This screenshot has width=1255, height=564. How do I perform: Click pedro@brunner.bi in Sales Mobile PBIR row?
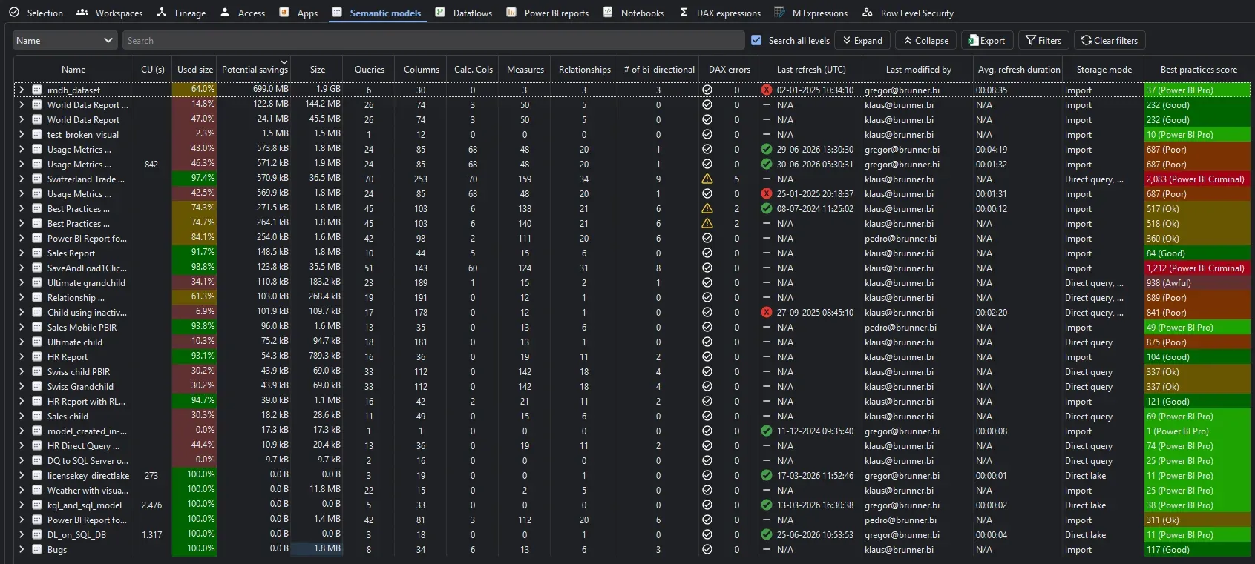tap(900, 327)
